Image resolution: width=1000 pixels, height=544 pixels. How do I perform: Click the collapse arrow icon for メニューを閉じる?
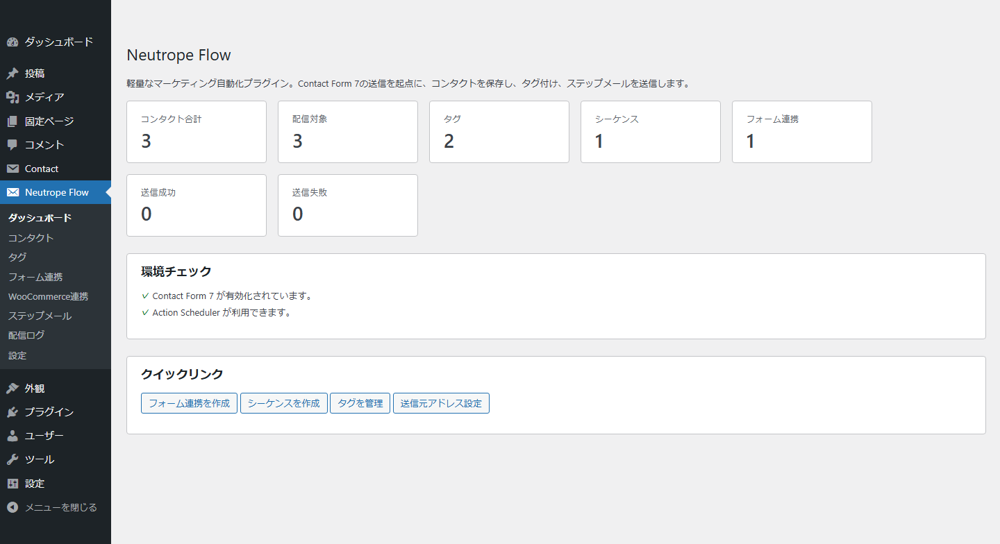pyautogui.click(x=12, y=507)
